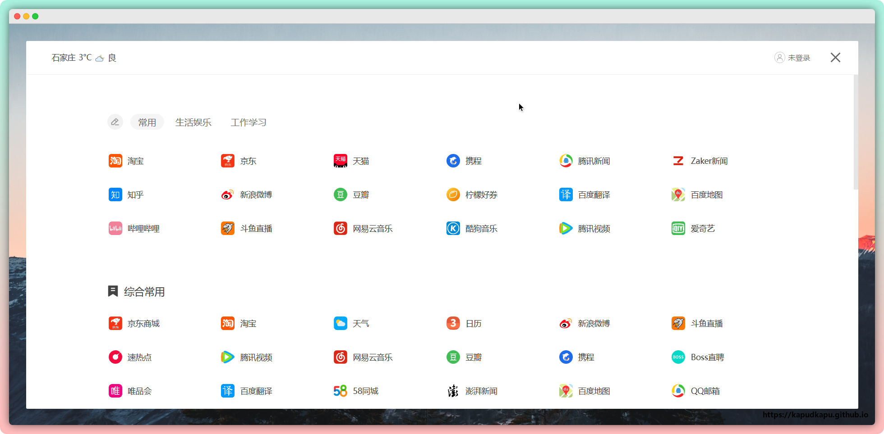Click the Boss直聘 teal icon
884x434 pixels.
(678, 357)
